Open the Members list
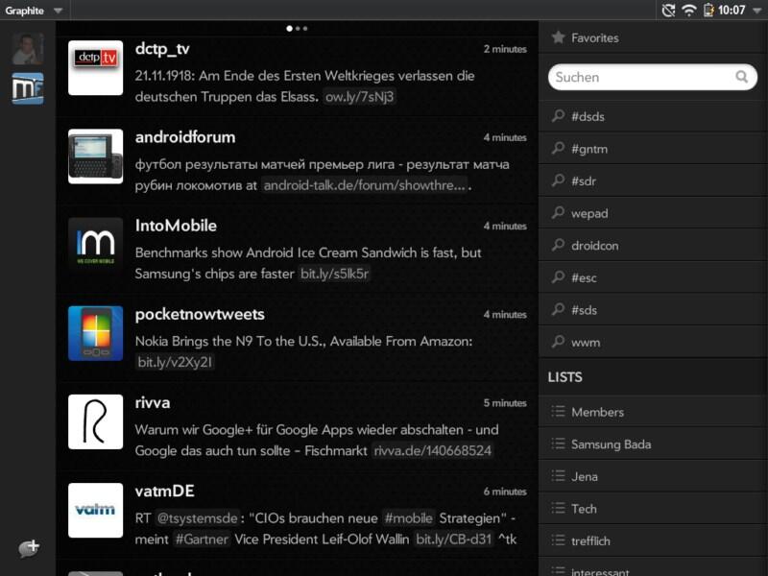This screenshot has height=576, width=768. coord(653,413)
